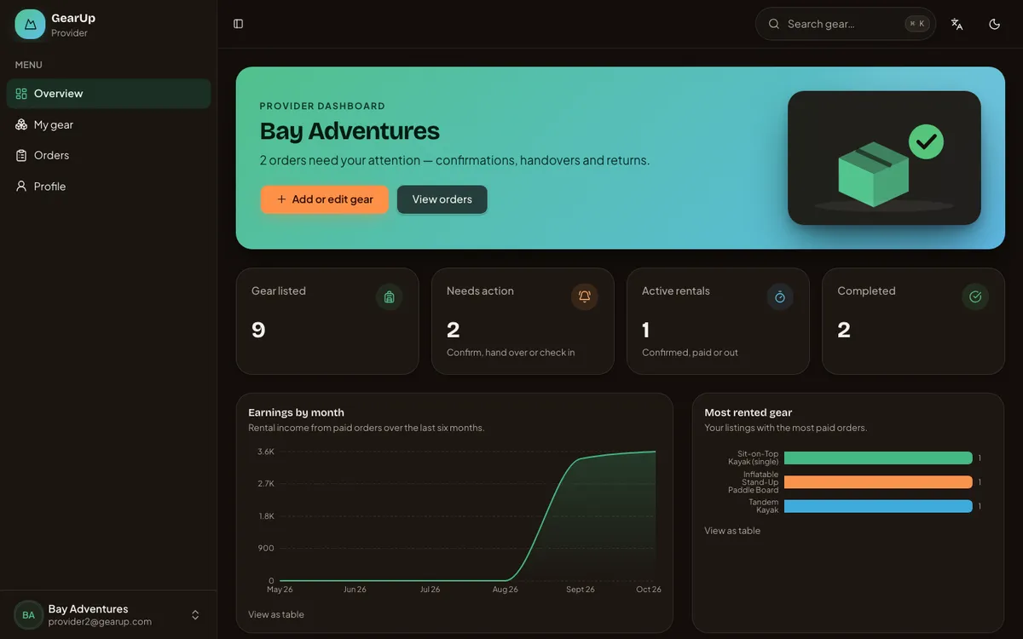Focus the Search gear input field
The height and width of the screenshot is (639, 1023).
click(846, 24)
